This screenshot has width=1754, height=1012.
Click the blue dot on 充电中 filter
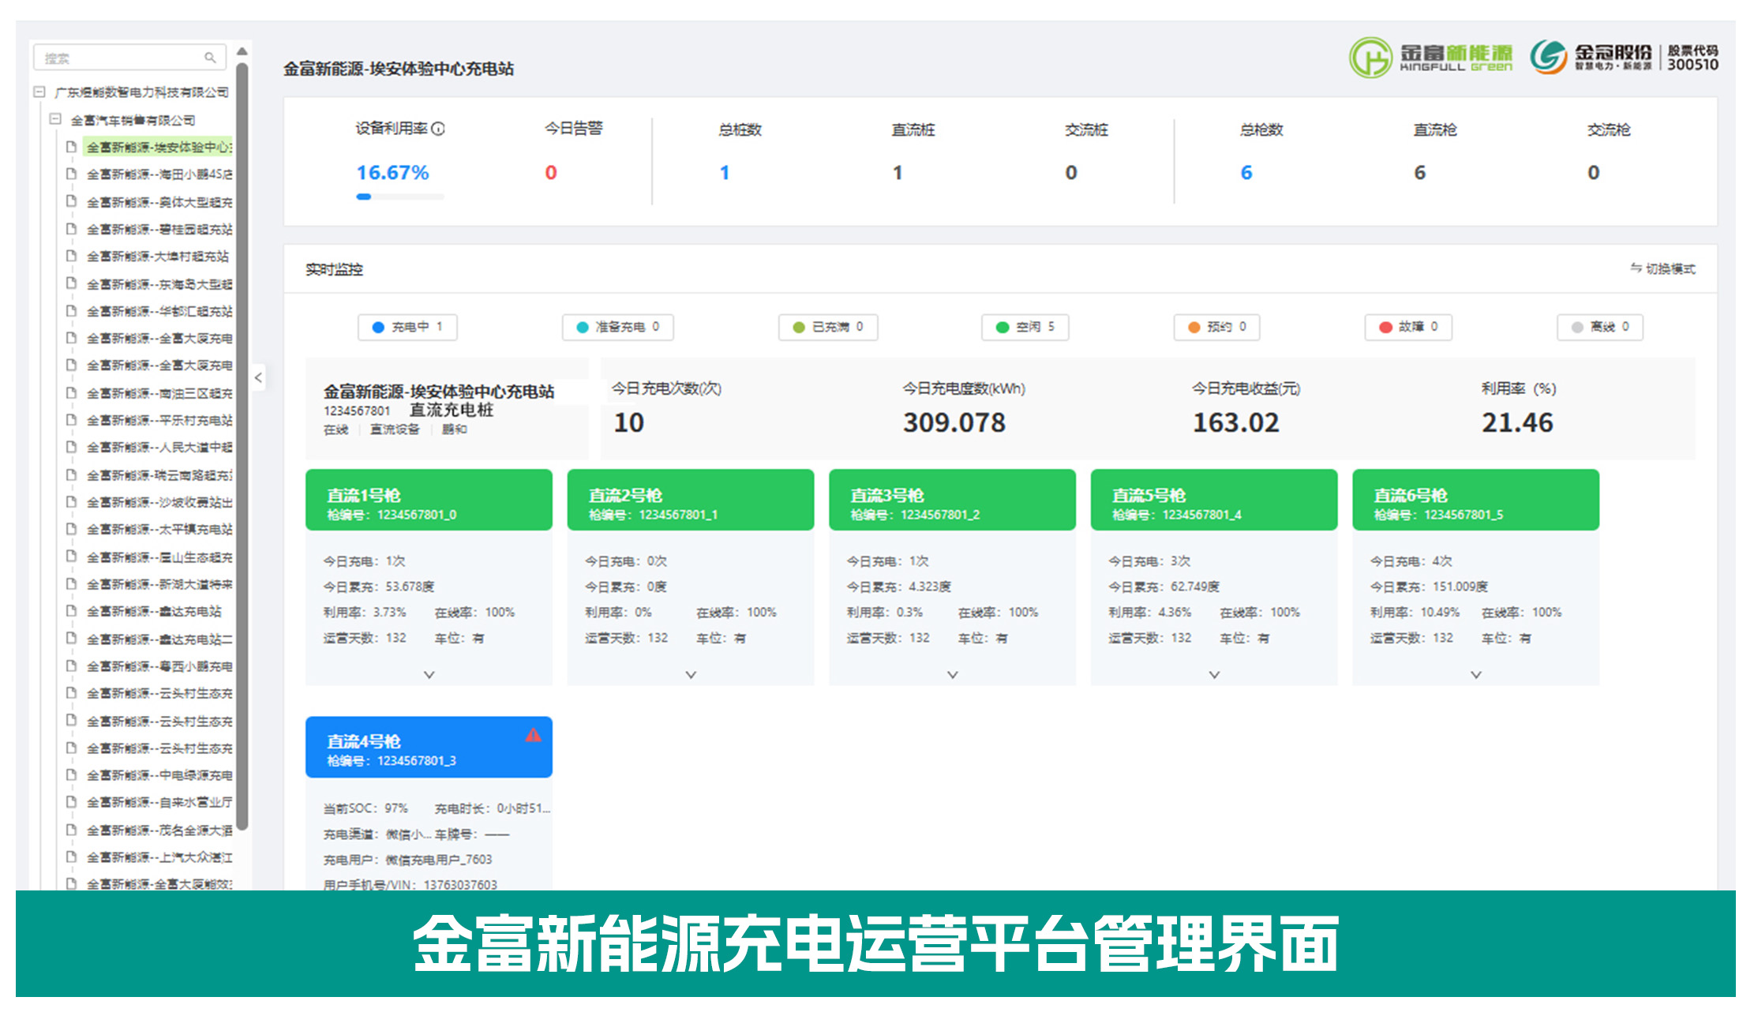coord(378,327)
